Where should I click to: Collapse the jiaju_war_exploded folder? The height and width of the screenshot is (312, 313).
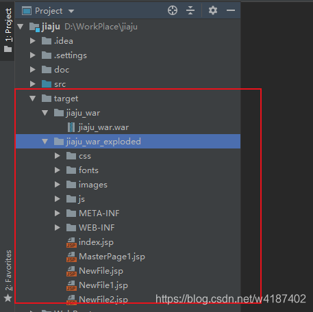(x=45, y=142)
